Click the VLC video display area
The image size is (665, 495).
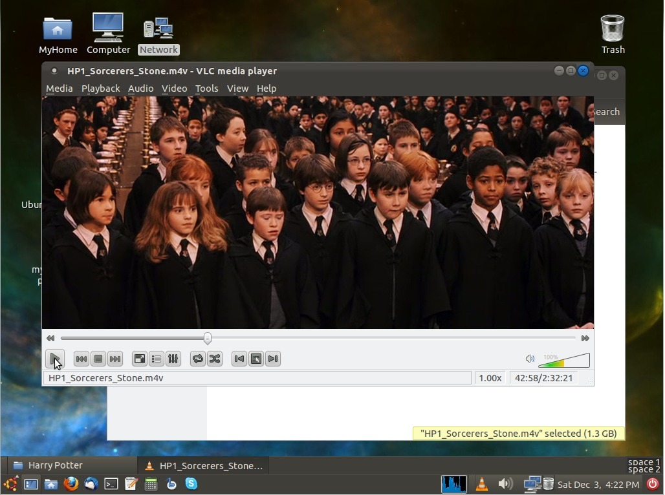pyautogui.click(x=318, y=213)
